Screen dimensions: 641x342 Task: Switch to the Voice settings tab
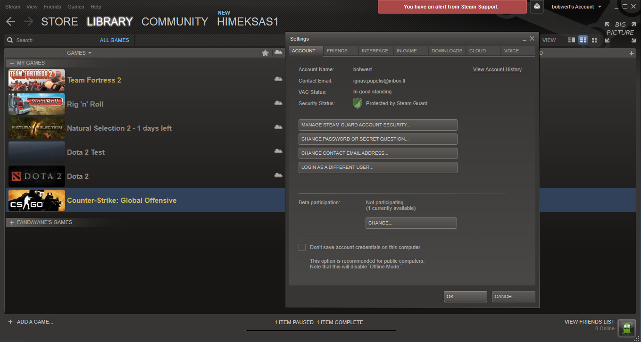pyautogui.click(x=518, y=50)
